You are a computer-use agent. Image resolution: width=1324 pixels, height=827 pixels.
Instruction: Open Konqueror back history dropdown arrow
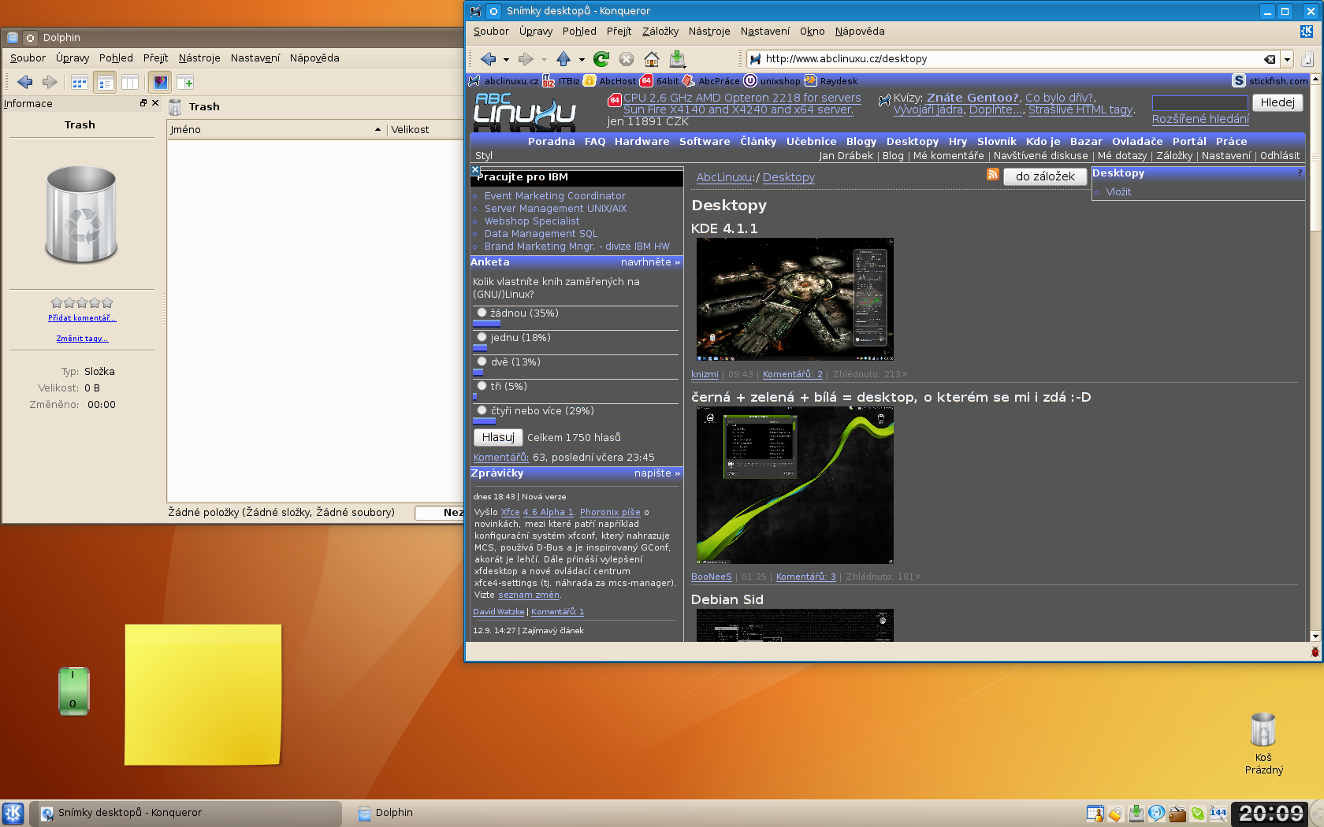(506, 60)
